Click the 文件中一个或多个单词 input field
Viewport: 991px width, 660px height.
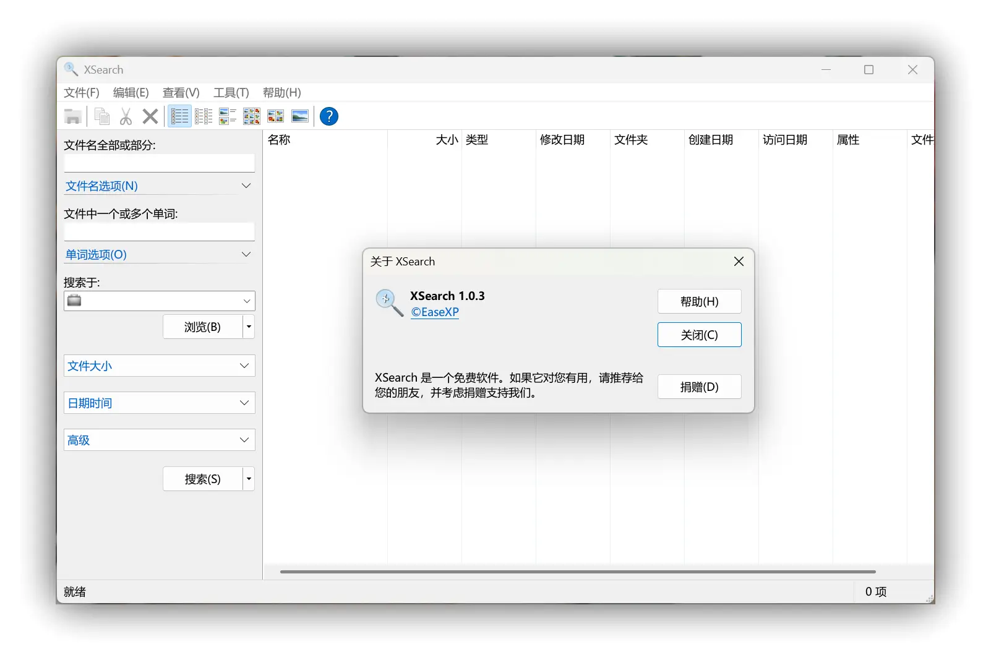(x=159, y=232)
